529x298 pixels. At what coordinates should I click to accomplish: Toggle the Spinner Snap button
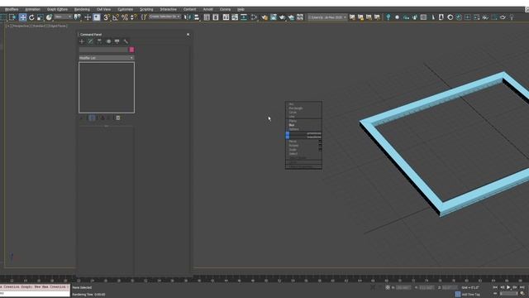[x=134, y=17]
